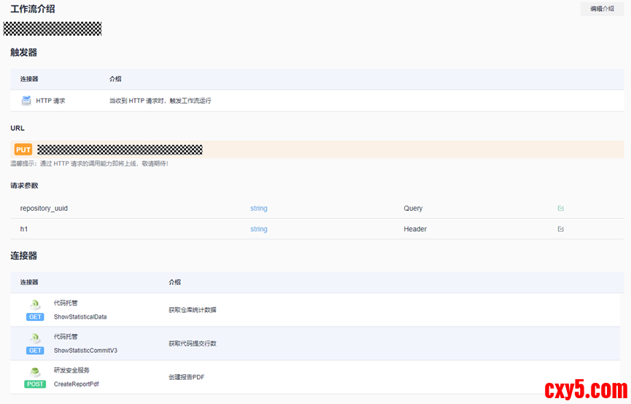Screen dimensions: 631x404
Task: Click the 代码托管 icon beside ShowStatisticalData
Action: tap(35, 305)
